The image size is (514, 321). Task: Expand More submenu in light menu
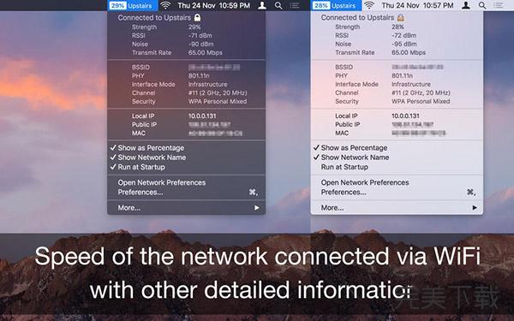point(397,208)
